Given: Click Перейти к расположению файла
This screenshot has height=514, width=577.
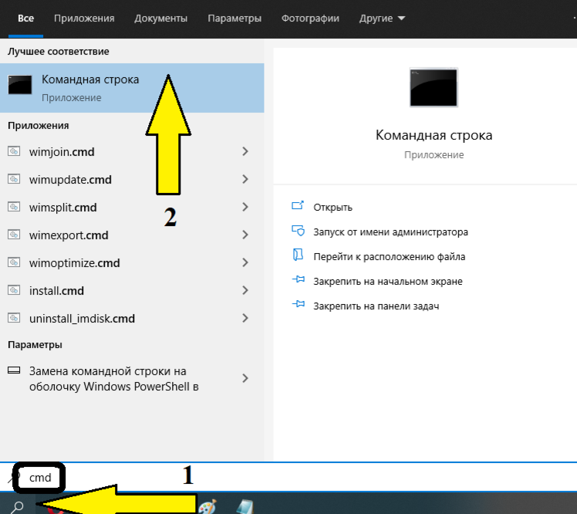Looking at the screenshot, I should (389, 257).
